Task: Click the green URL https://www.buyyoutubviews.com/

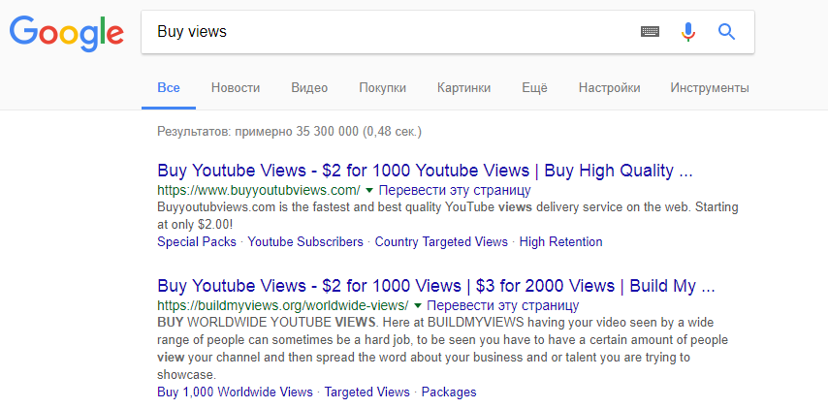Action: click(x=259, y=190)
